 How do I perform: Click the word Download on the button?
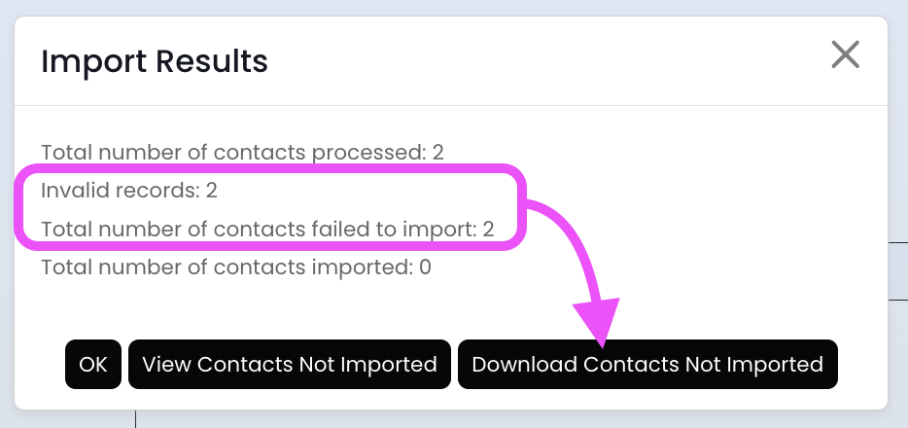(524, 365)
